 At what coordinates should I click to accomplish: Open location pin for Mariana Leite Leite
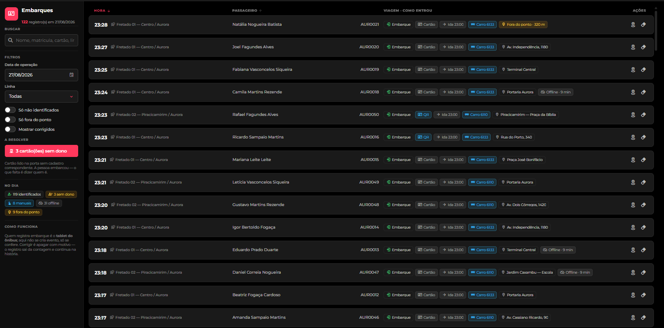pos(633,160)
